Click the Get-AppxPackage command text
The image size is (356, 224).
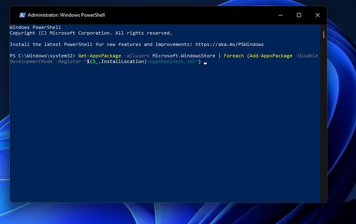coord(100,56)
